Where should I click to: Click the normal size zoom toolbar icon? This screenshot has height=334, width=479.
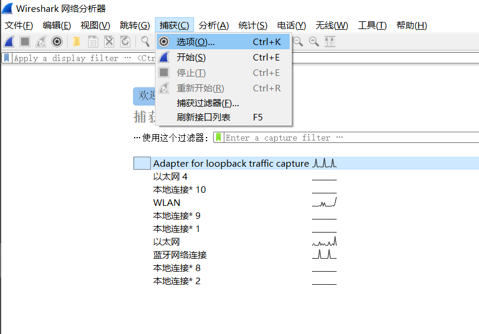314,42
